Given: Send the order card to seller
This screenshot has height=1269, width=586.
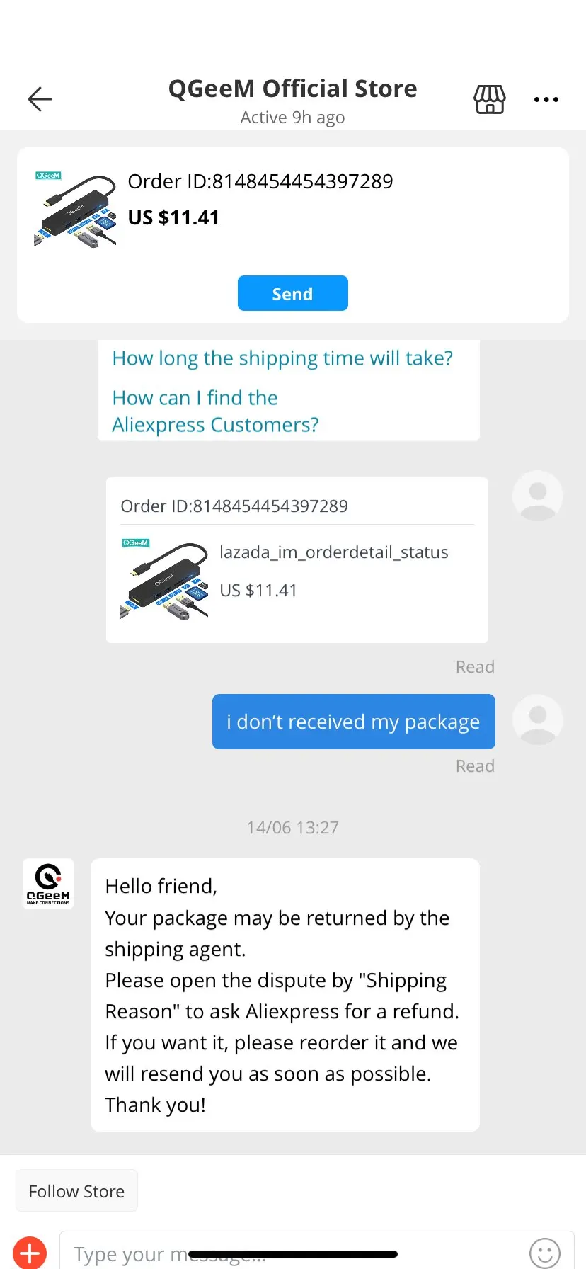Looking at the screenshot, I should pos(293,293).
